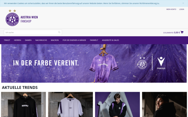Open the black and purple jacket product
Image resolution: width=188 pixels, height=117 pixels.
[x=118, y=105]
